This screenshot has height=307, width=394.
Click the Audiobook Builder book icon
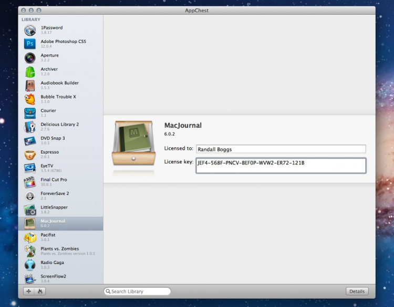[30, 85]
